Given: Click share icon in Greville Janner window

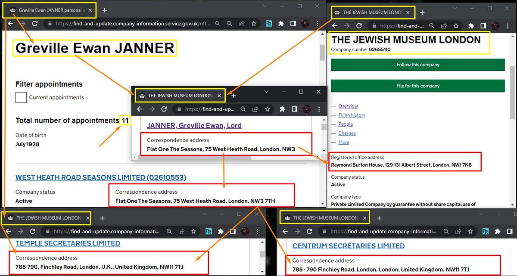Looking at the screenshot, I should [x=242, y=24].
